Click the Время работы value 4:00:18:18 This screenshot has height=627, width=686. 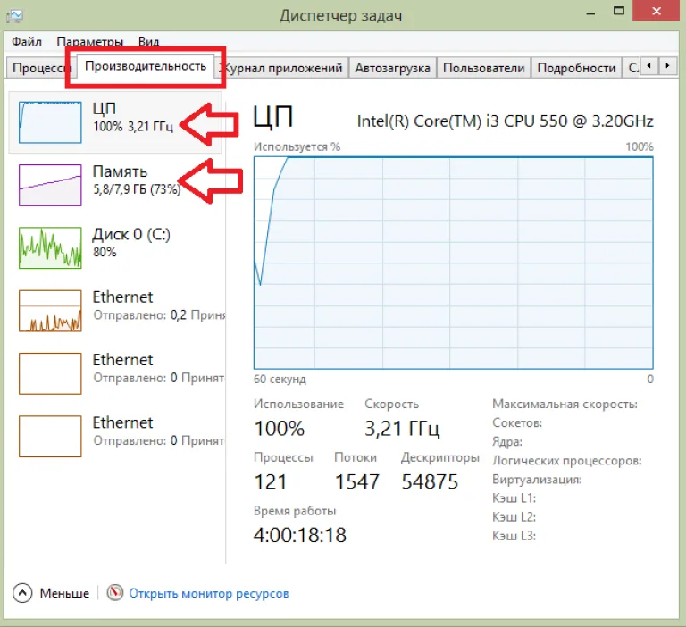click(x=300, y=535)
